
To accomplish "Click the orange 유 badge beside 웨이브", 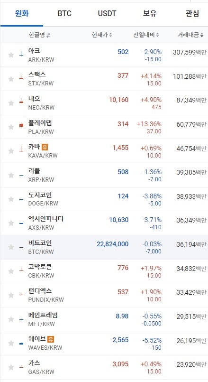I will click(x=50, y=339).
